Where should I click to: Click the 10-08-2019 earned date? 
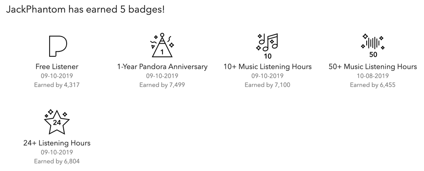point(373,76)
